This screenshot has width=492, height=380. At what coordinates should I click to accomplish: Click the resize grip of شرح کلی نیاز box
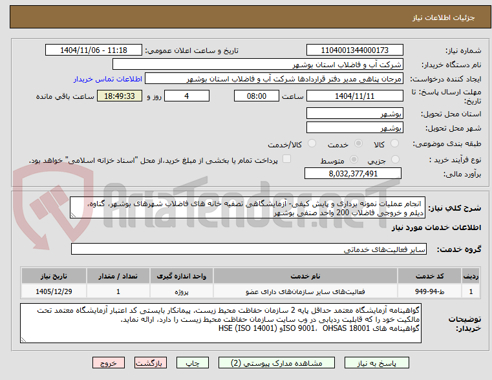(73, 215)
